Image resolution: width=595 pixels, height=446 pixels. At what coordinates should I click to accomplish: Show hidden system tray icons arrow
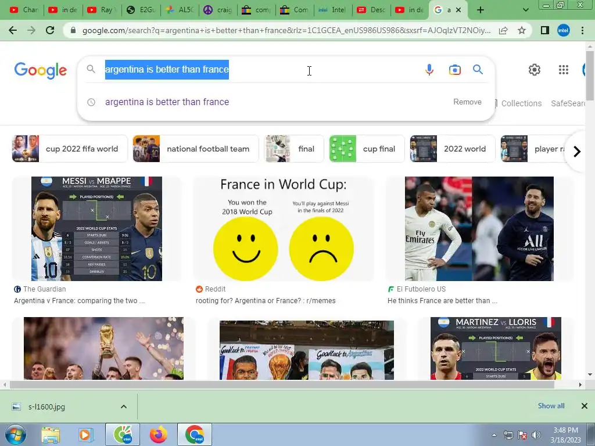tap(494, 435)
